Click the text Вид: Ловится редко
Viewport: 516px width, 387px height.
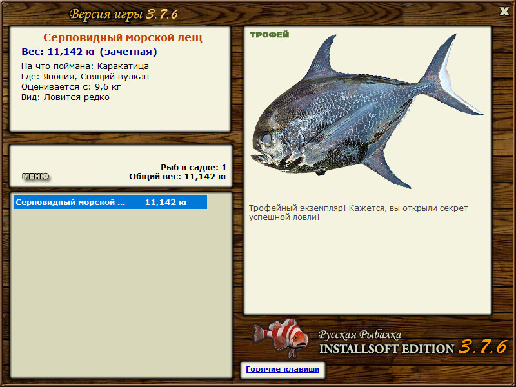pos(66,97)
